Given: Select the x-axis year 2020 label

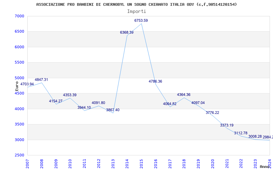Looking at the screenshot, I should 213,164.
